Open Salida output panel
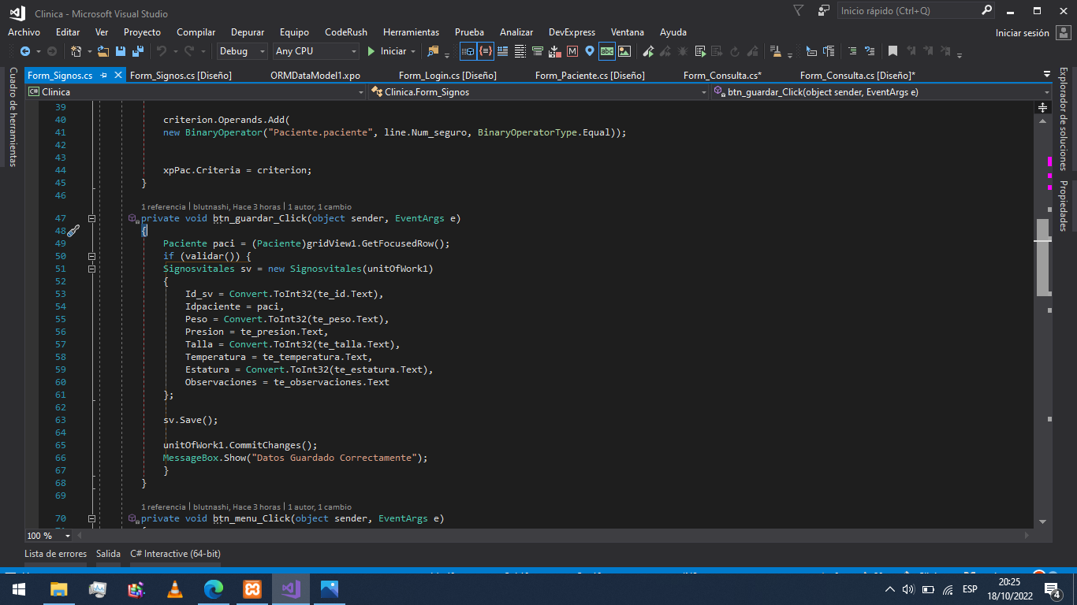The image size is (1077, 605). (108, 554)
